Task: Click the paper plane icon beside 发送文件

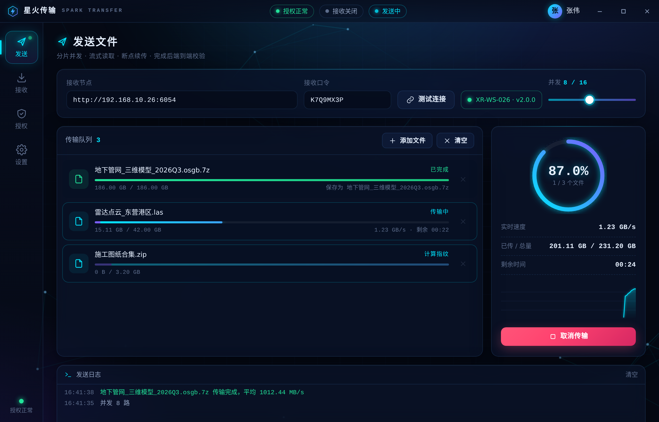Action: pyautogui.click(x=63, y=42)
